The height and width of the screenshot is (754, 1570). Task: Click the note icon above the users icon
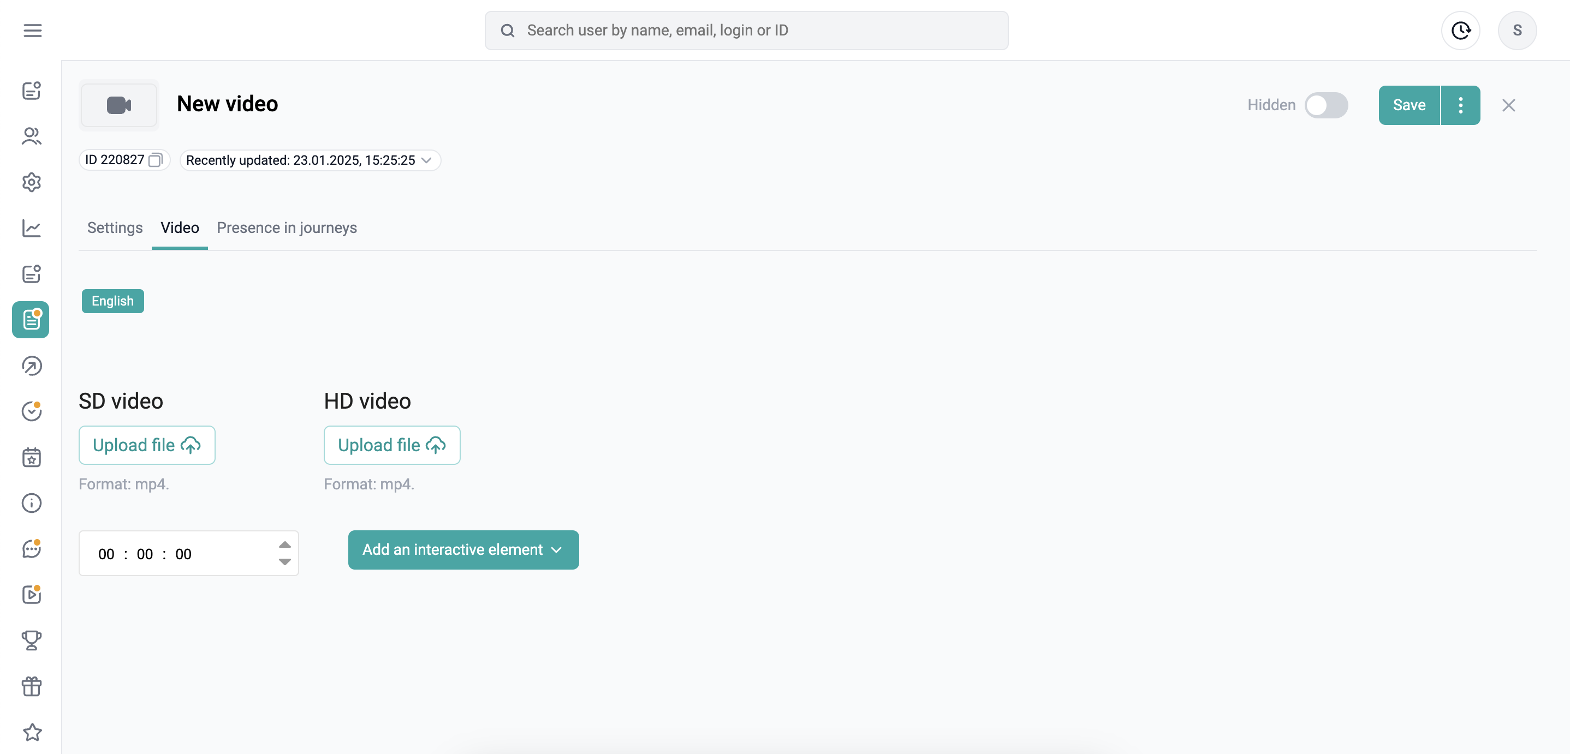coord(32,90)
